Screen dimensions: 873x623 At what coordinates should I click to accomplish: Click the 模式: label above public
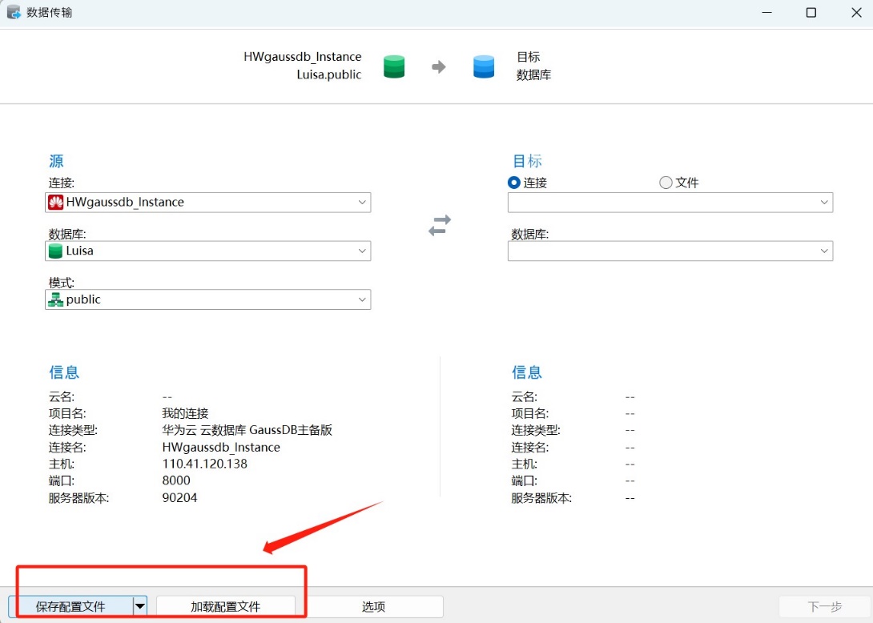click(61, 283)
